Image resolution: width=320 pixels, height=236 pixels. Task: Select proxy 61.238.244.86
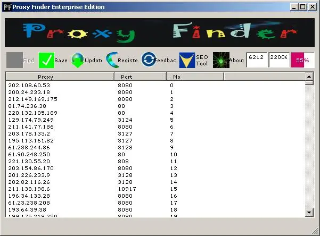click(x=29, y=148)
